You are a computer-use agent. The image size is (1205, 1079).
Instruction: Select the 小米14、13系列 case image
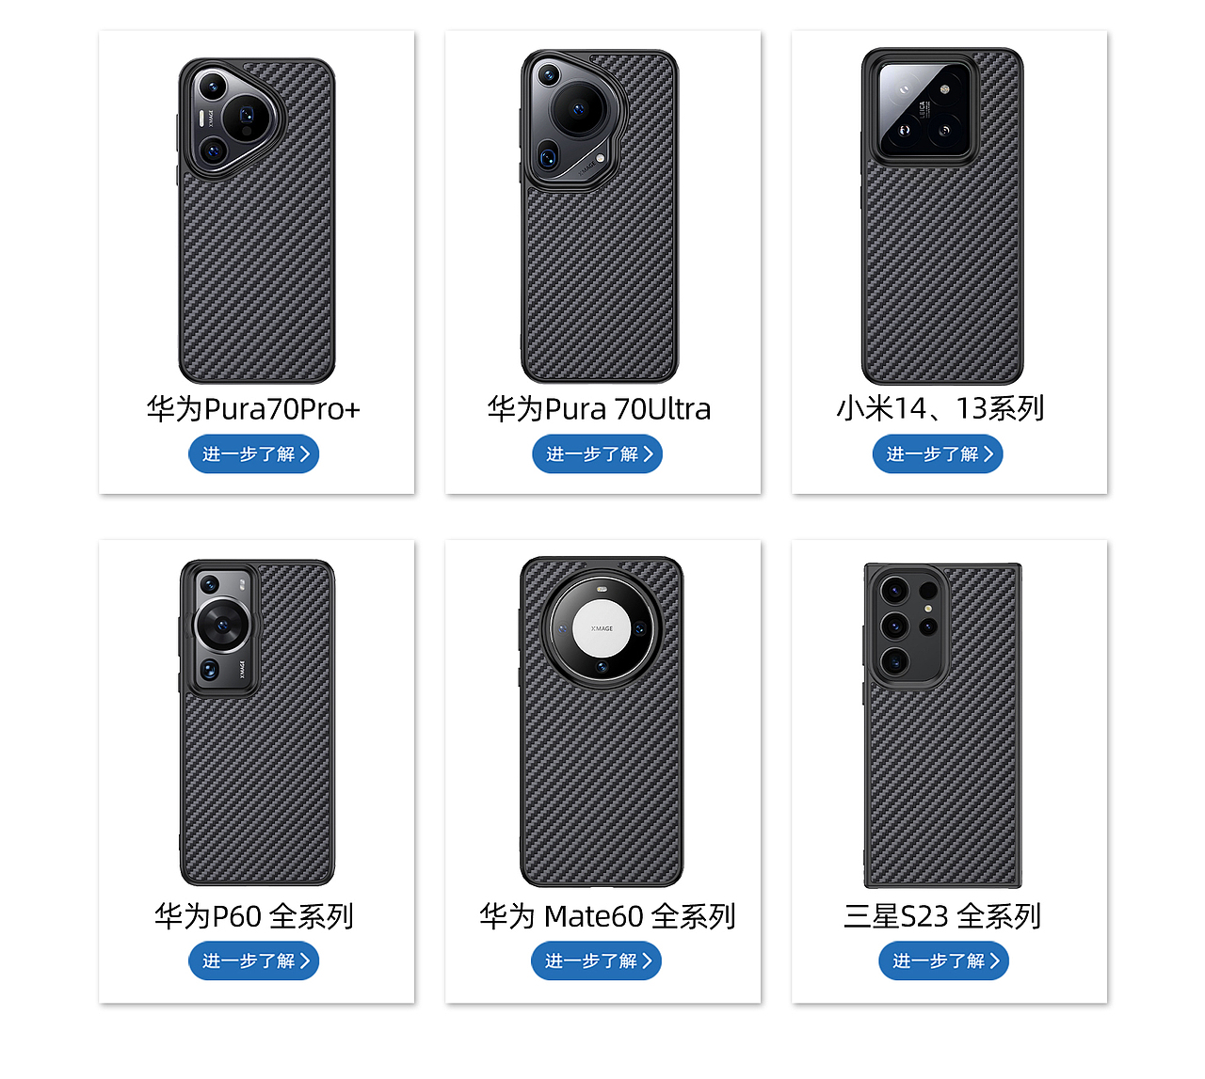pyautogui.click(x=942, y=217)
